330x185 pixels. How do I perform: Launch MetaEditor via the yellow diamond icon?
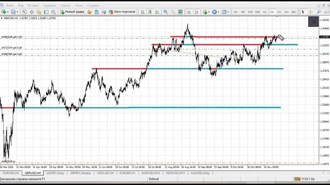89,12
